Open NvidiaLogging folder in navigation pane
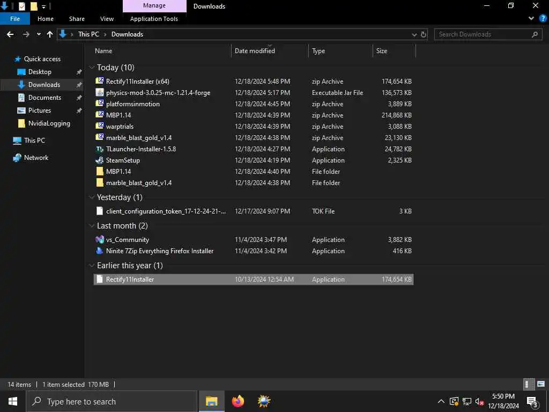 pyautogui.click(x=49, y=123)
